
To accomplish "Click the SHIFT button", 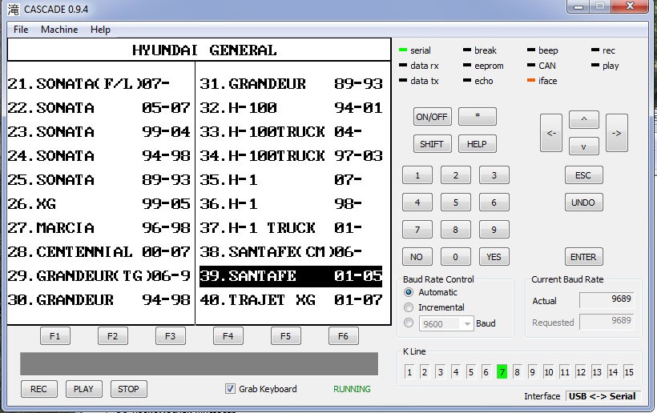I will [432, 144].
